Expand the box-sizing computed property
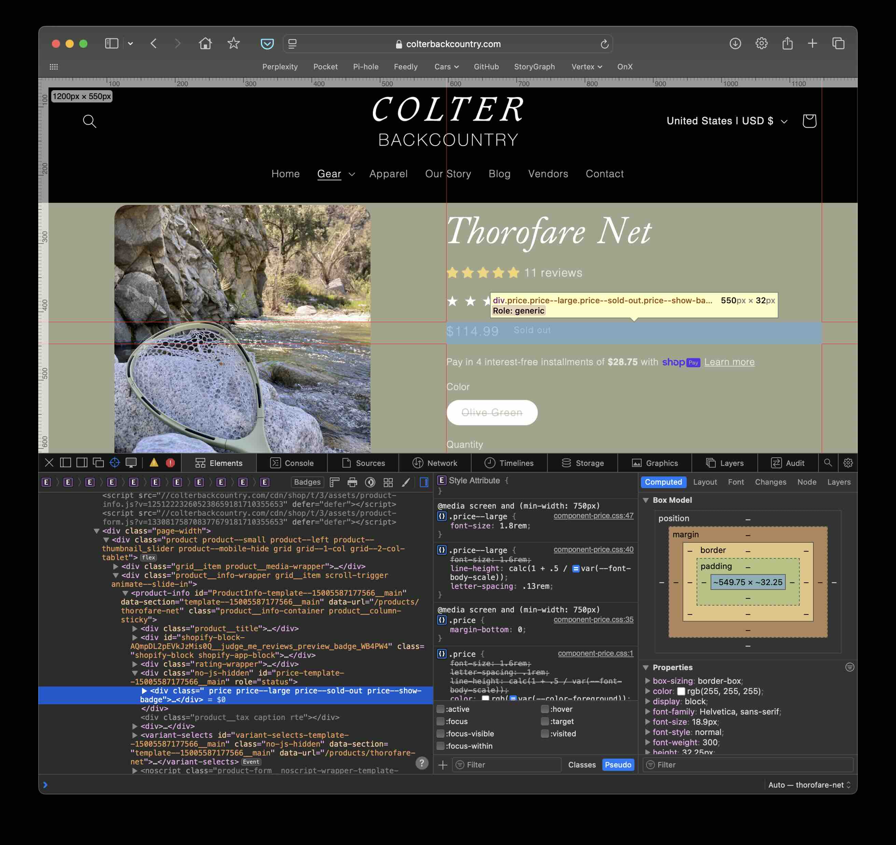The height and width of the screenshot is (845, 896). tap(648, 681)
